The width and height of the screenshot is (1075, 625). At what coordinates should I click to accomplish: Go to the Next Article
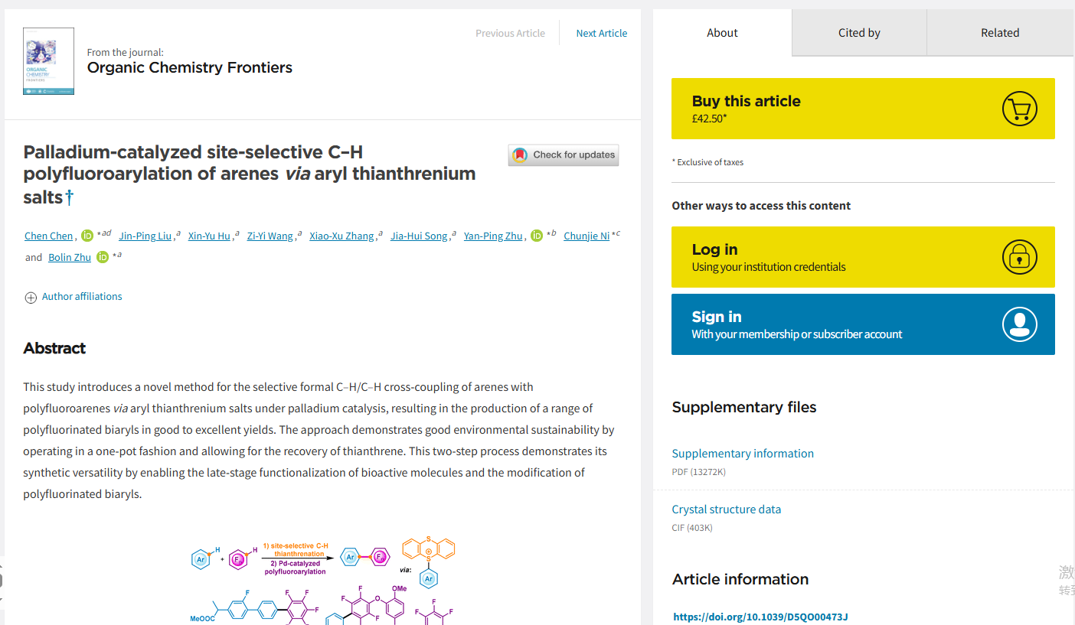pyautogui.click(x=601, y=33)
